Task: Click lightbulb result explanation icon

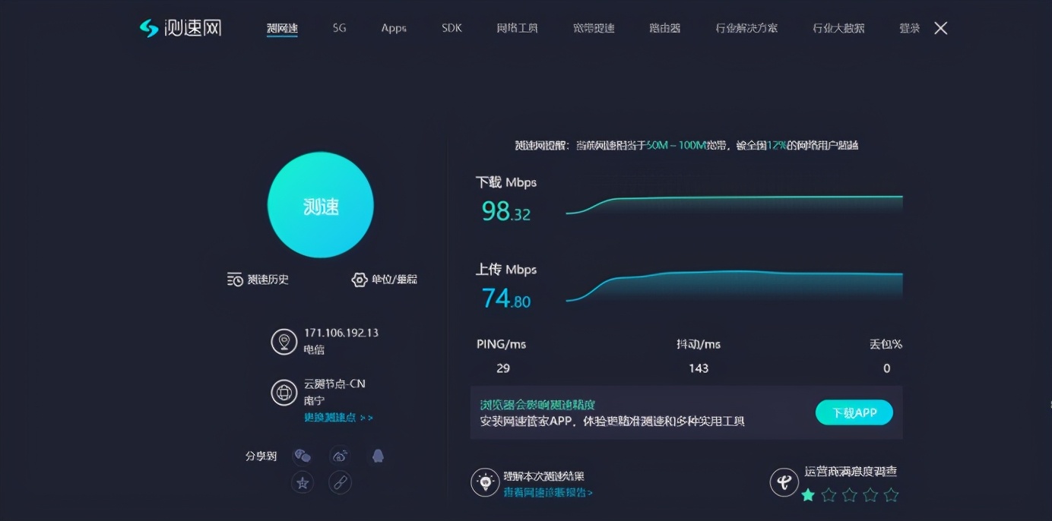Action: [x=485, y=482]
